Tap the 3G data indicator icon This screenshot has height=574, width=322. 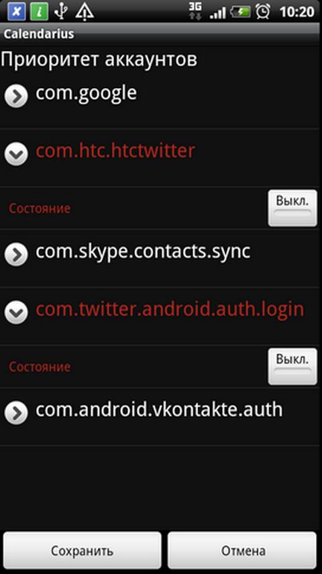pyautogui.click(x=195, y=11)
